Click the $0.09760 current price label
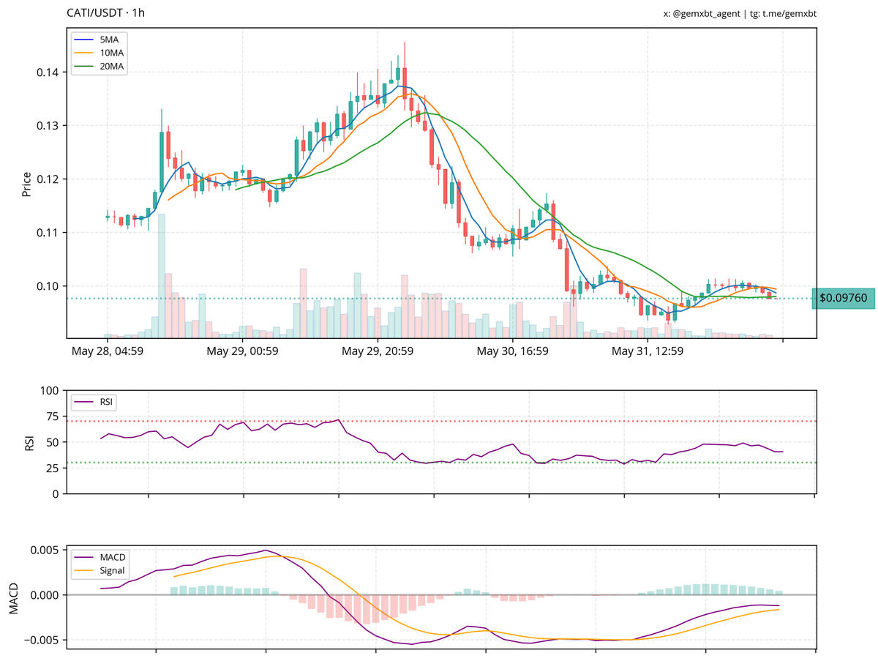 (843, 298)
